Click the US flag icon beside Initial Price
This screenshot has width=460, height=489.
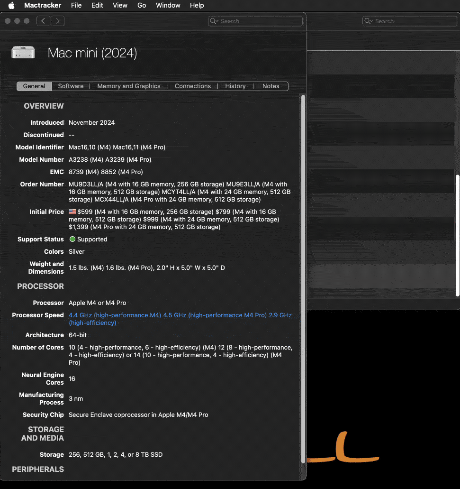[72, 212]
